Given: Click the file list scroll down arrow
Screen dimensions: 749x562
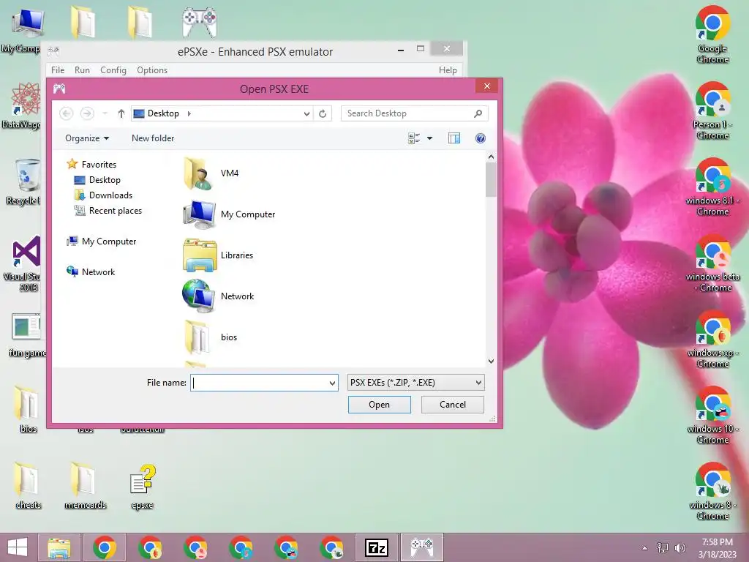Looking at the screenshot, I should pos(491,361).
